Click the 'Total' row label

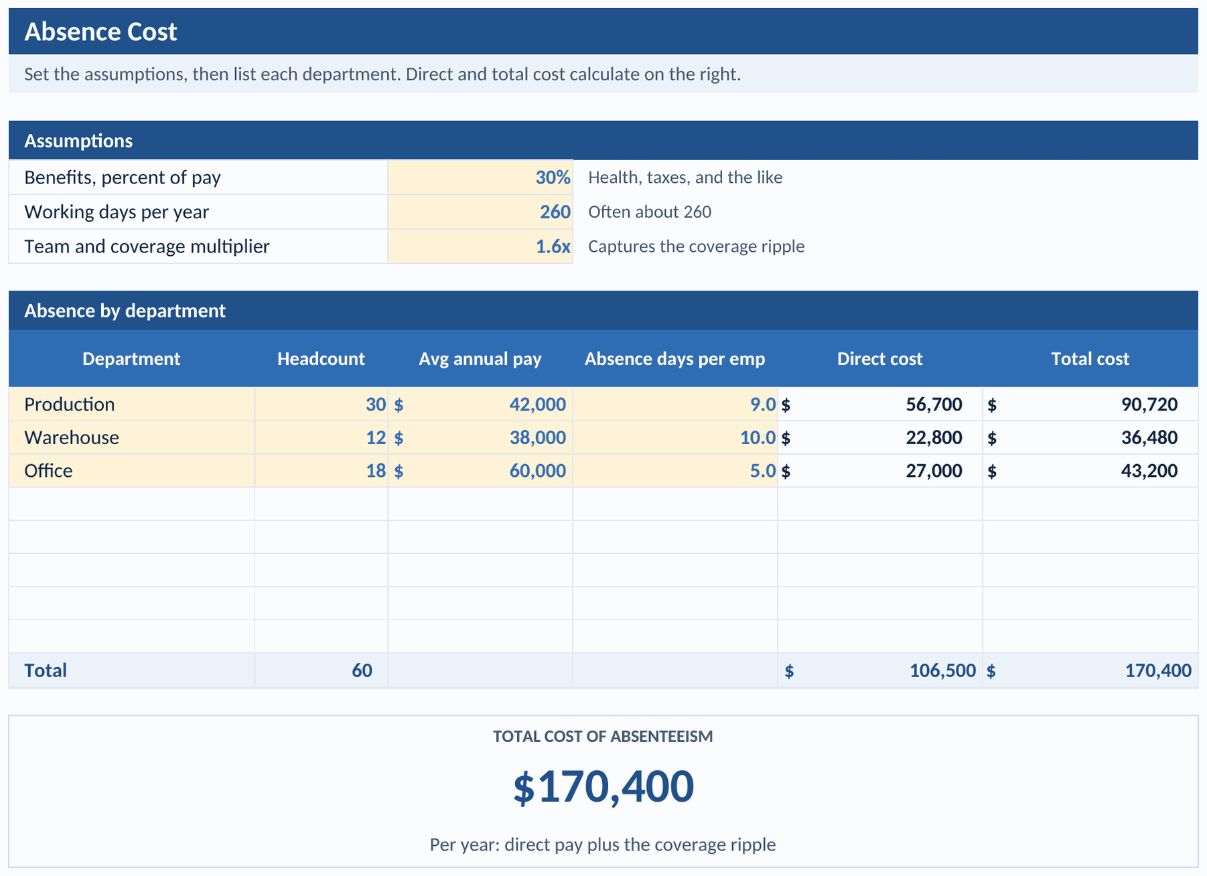point(46,670)
